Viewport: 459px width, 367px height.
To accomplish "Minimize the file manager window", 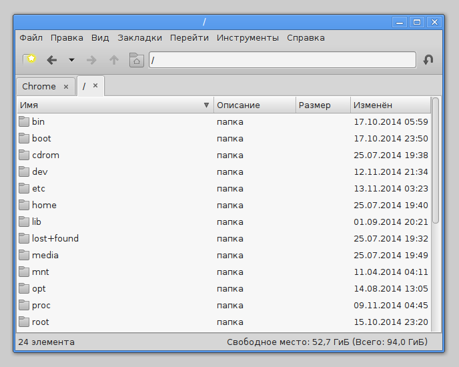I will coord(400,22).
